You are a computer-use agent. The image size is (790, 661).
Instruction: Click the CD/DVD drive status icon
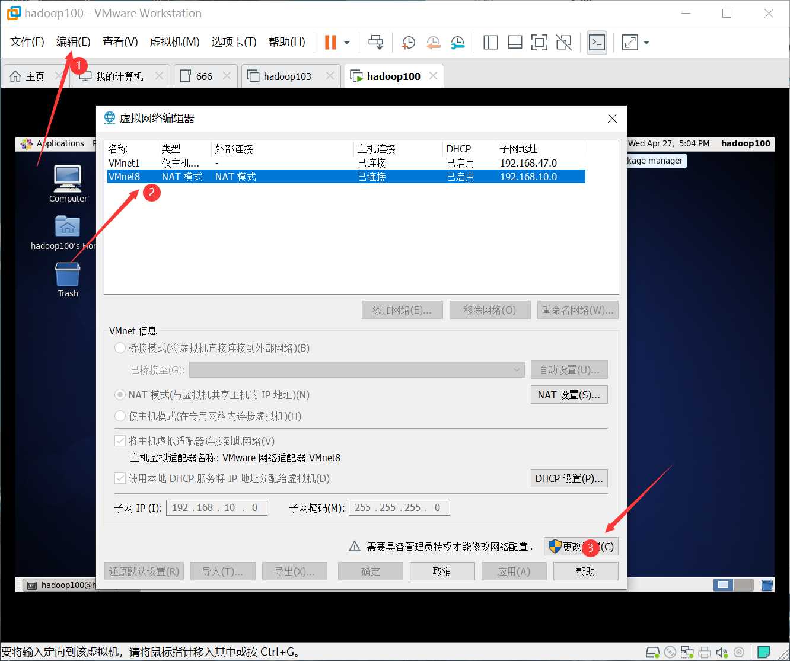(670, 653)
